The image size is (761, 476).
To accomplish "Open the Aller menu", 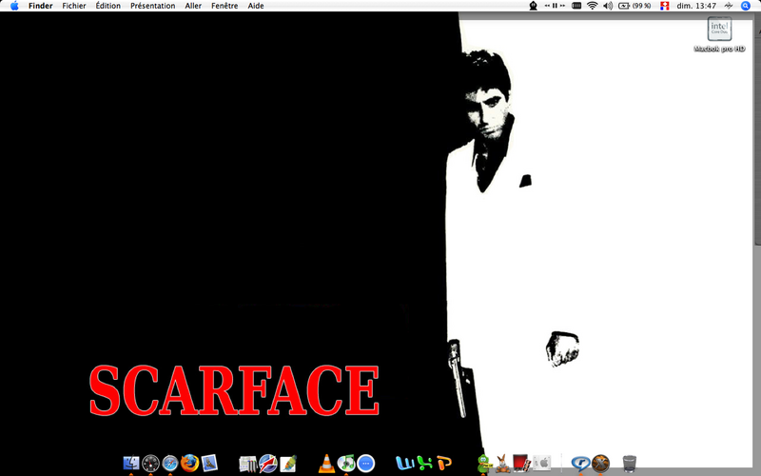I will point(193,6).
